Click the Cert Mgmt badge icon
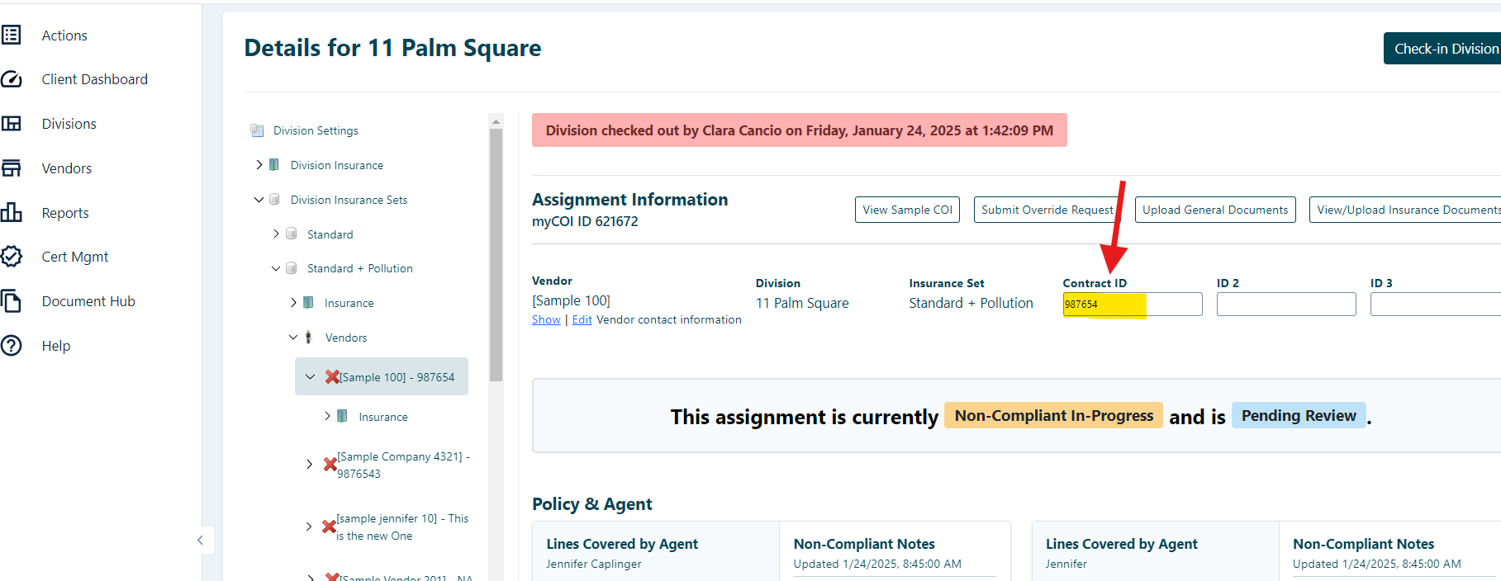Viewport: 1501px width, 581px height. (12, 257)
